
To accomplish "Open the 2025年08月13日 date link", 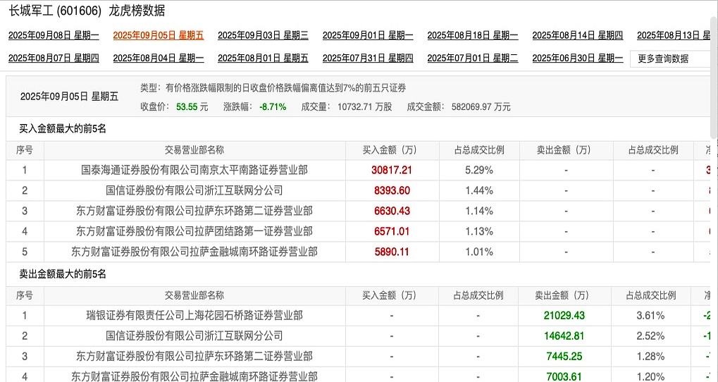I will coord(674,35).
